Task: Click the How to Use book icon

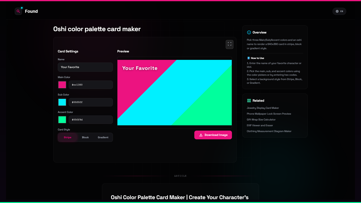Action: 248,58
